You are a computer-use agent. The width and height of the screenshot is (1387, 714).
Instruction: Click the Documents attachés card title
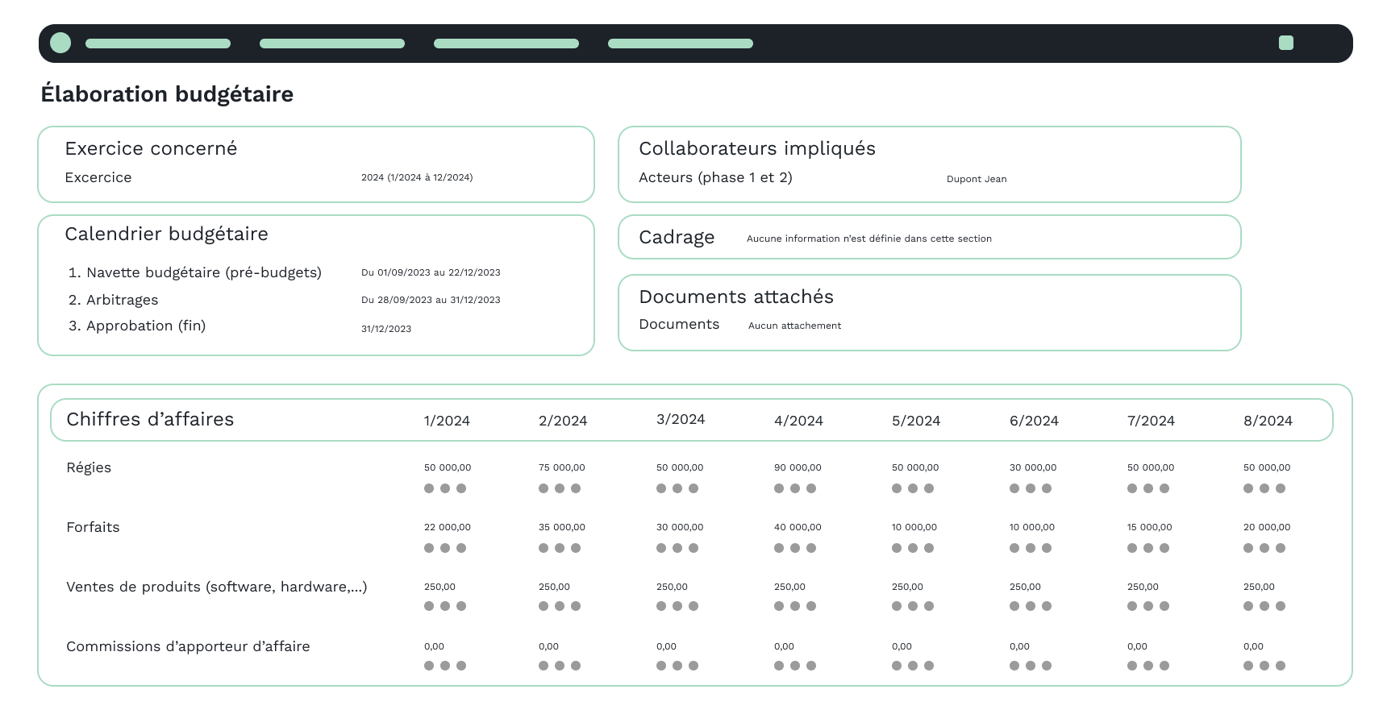click(736, 297)
